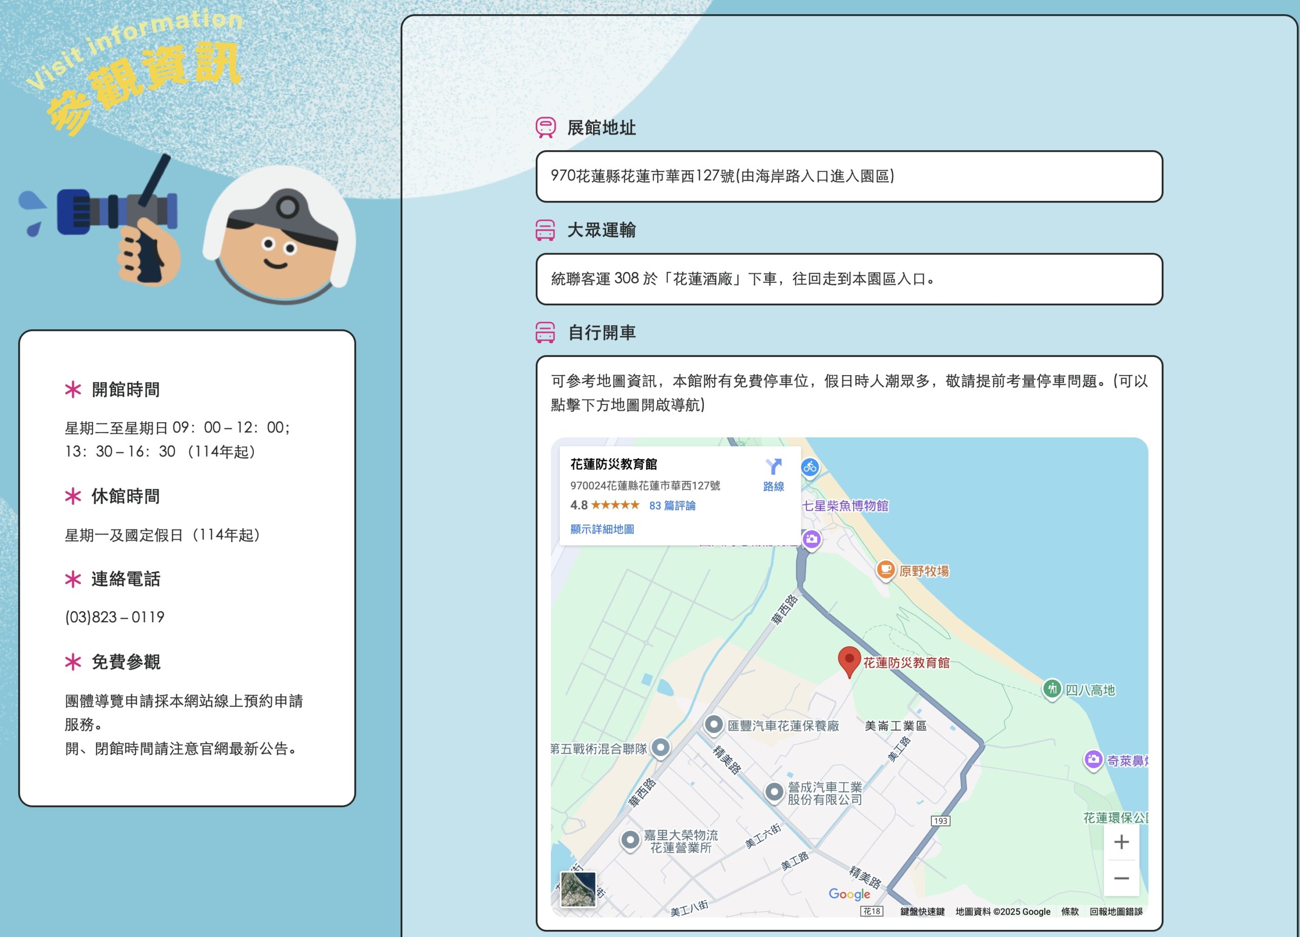1300x937 pixels.
Task: Click the 4.8 star rating in map card
Action: click(x=605, y=505)
